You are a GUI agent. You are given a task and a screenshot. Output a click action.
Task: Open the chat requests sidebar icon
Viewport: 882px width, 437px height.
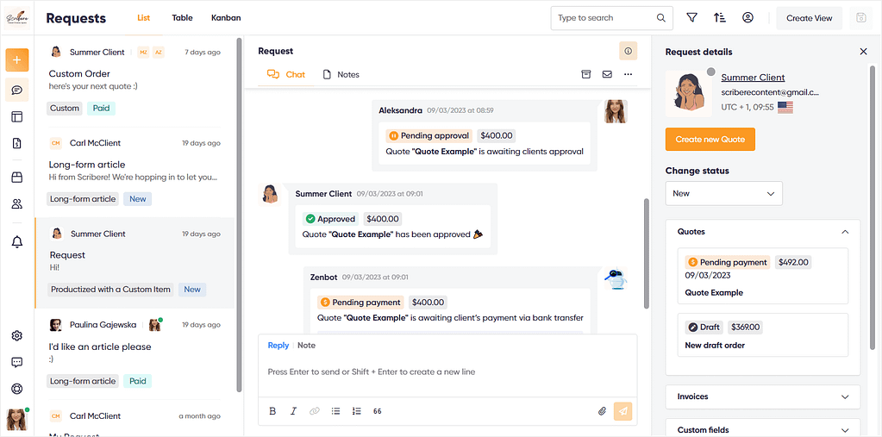(17, 90)
